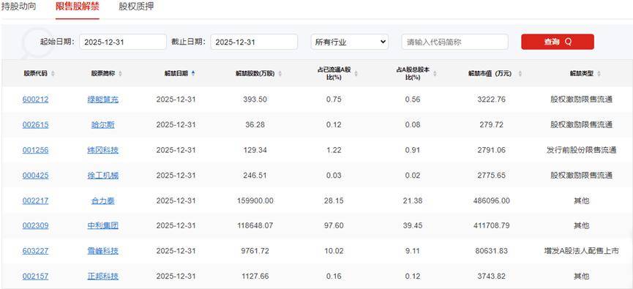Select the 1127.66 unlock shares cell
The width and height of the screenshot is (633, 289).
[x=255, y=277]
